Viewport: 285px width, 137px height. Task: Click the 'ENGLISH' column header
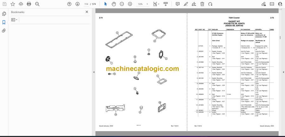pos(215,30)
